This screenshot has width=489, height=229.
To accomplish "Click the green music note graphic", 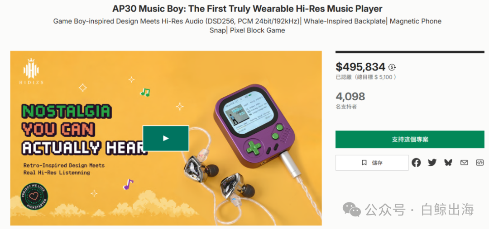I will (145, 92).
